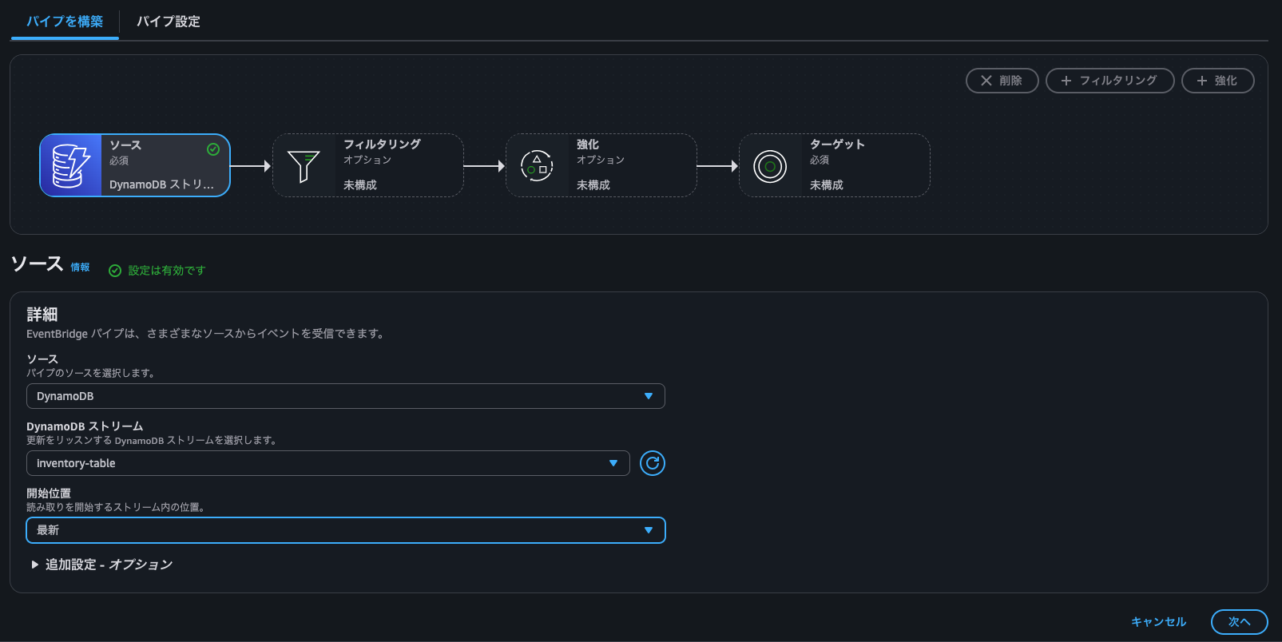Switch to the パイプ設定 tab
Viewport: 1282px width, 642px height.
coord(168,22)
